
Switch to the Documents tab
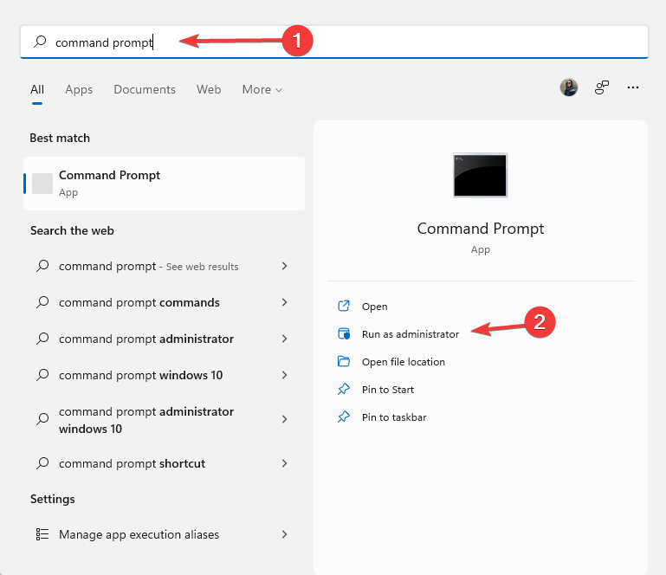(x=145, y=89)
